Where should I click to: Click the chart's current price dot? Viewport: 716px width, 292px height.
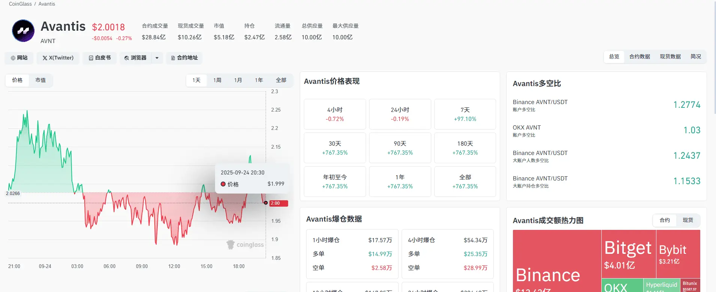click(266, 203)
